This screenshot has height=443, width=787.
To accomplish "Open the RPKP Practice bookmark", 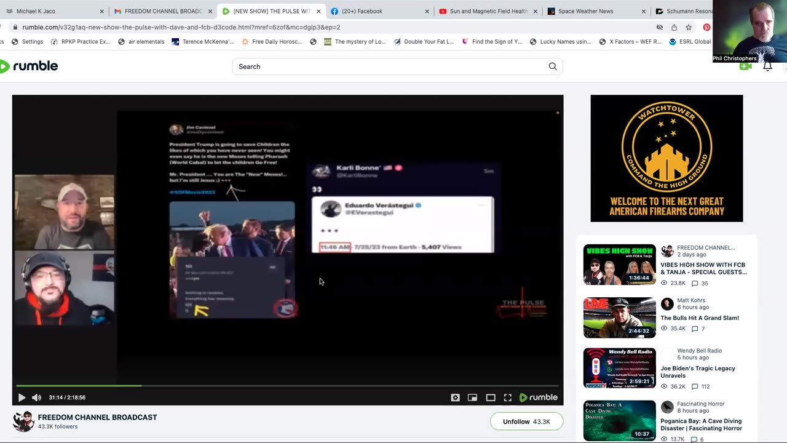I will click(81, 42).
